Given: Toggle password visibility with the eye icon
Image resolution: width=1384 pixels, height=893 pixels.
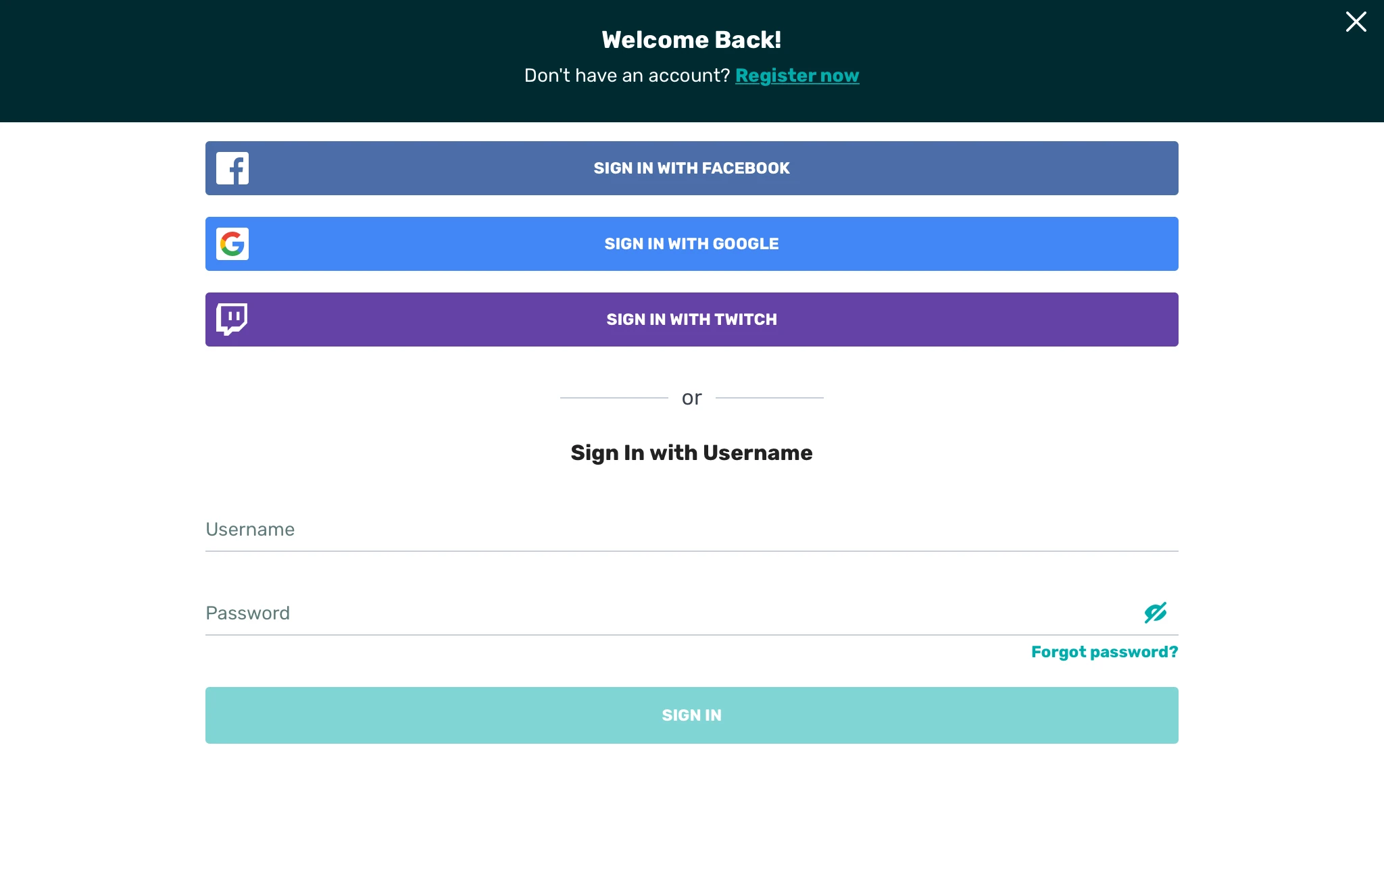Looking at the screenshot, I should pyautogui.click(x=1155, y=613).
